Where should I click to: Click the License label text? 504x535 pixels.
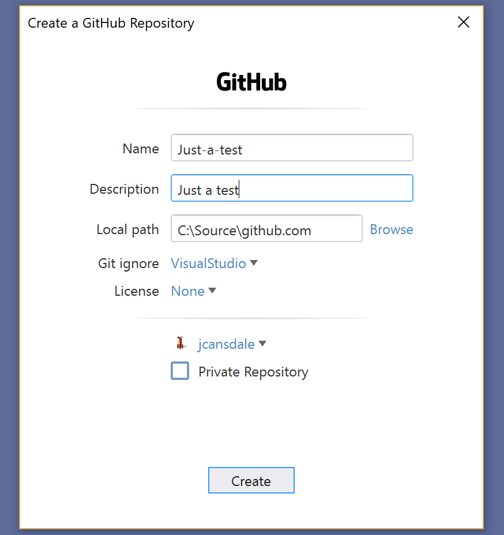pos(137,291)
